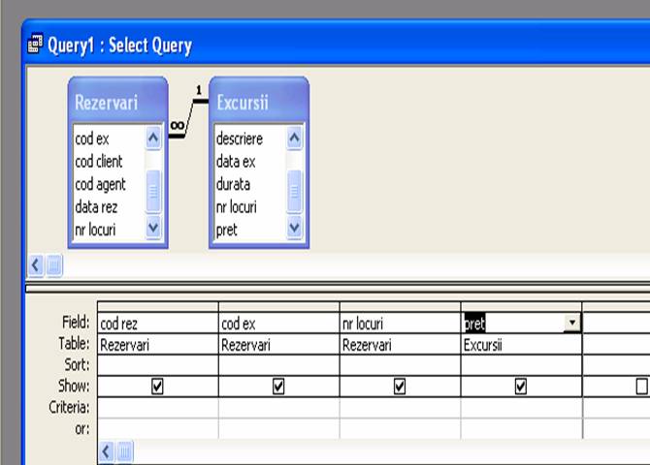Select the Rezervari table title bar
Screen dimensions: 650x465
click(x=107, y=102)
